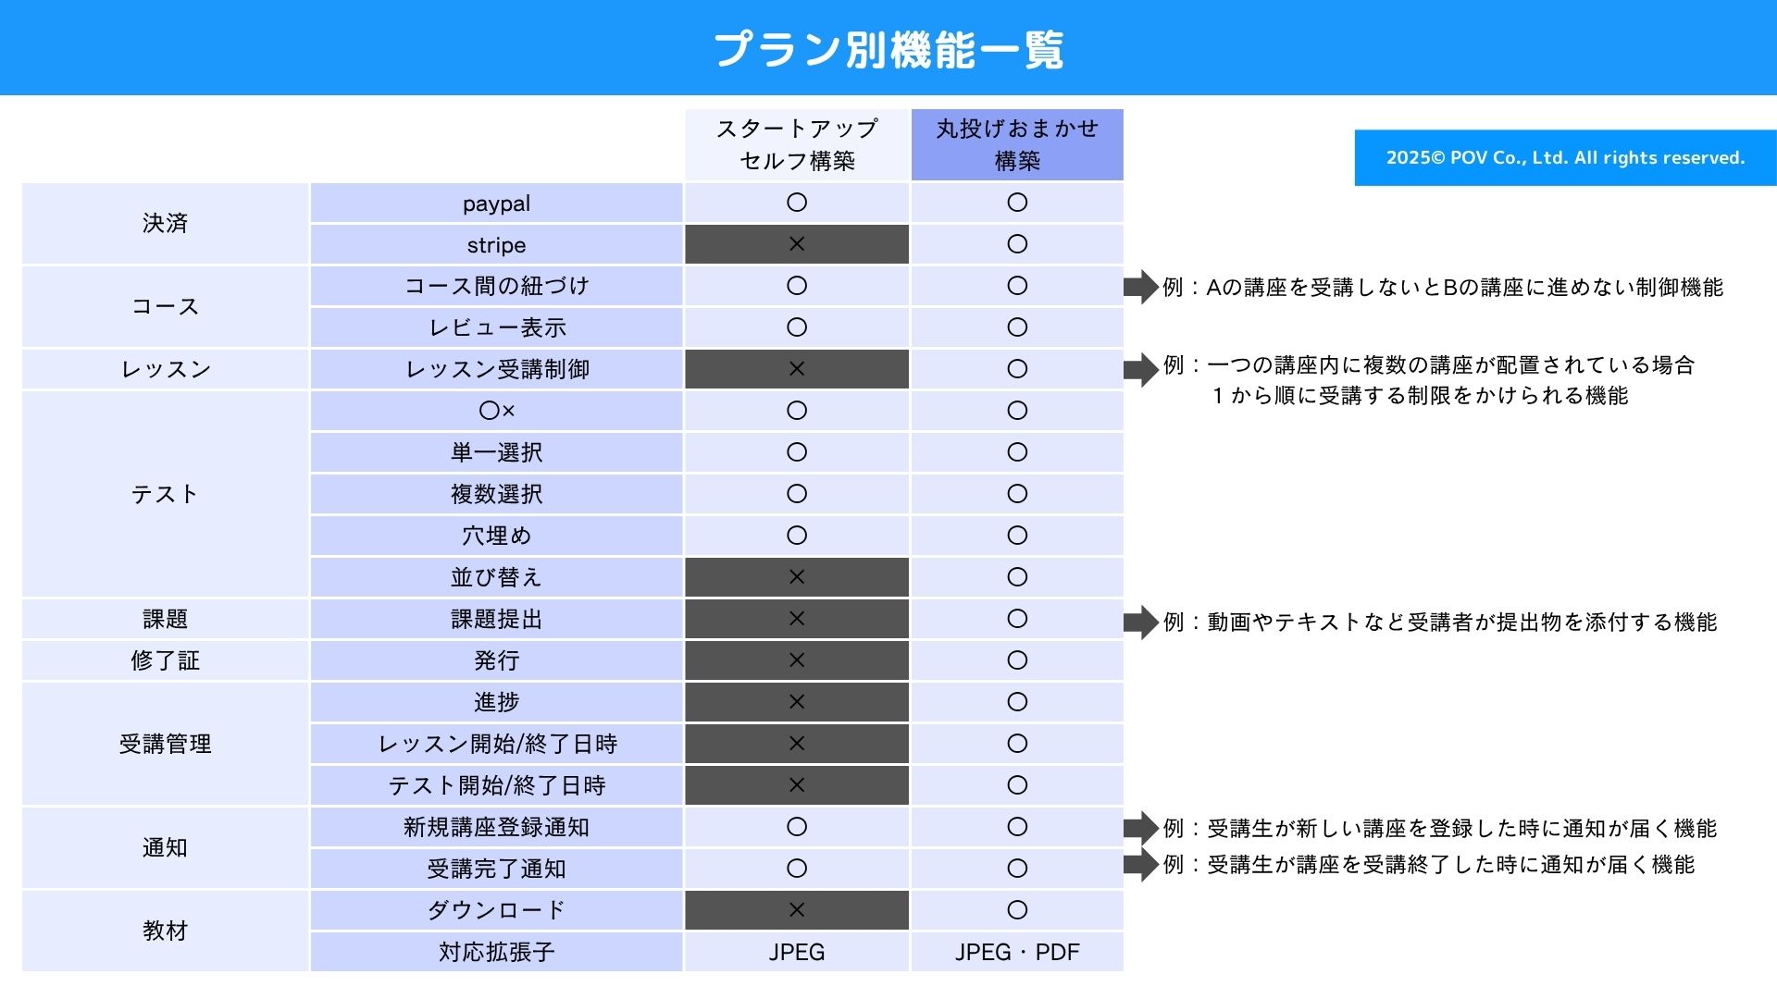
Task: Click the × mark in the stripe row
Action: pyautogui.click(x=796, y=244)
